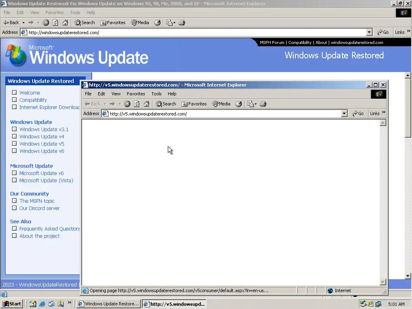Click Home icon in background main window
Viewport: 412px width, 309px height.
(65, 23)
